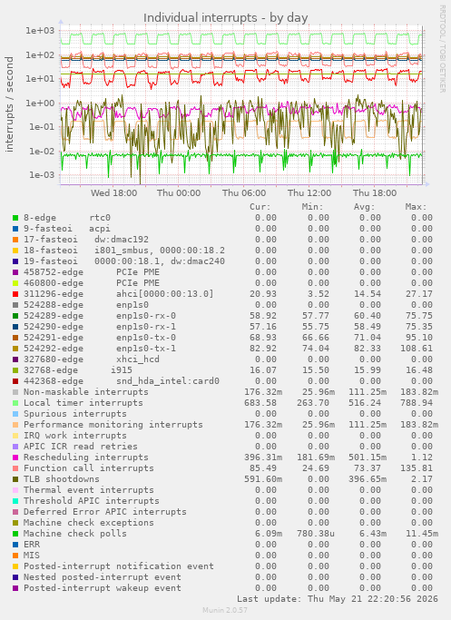Screen dimensions: 451x620
Task: Click the Last update timestamp text
Action: [338, 599]
